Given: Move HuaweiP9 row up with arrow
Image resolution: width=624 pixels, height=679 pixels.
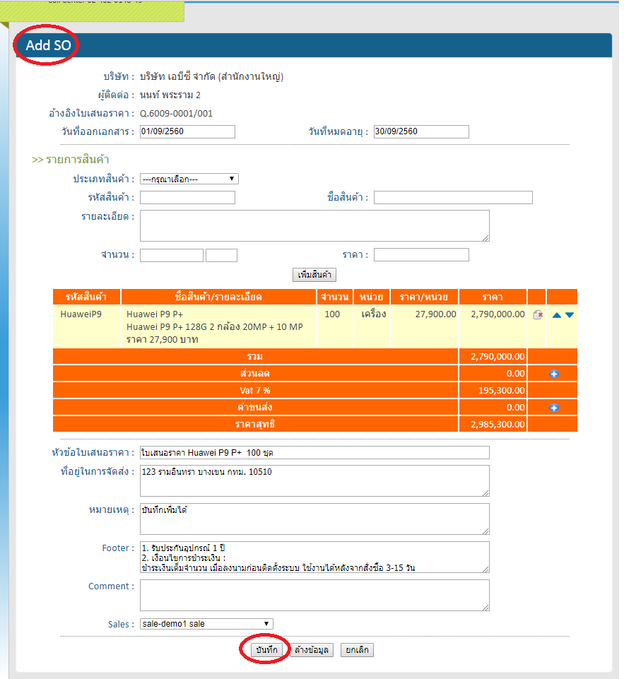Looking at the screenshot, I should coord(557,315).
